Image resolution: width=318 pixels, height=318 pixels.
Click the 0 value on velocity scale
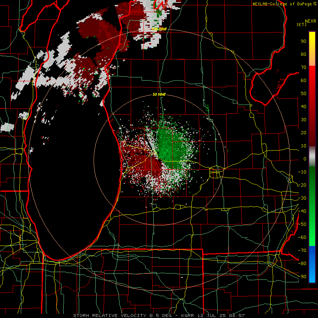click(x=305, y=159)
